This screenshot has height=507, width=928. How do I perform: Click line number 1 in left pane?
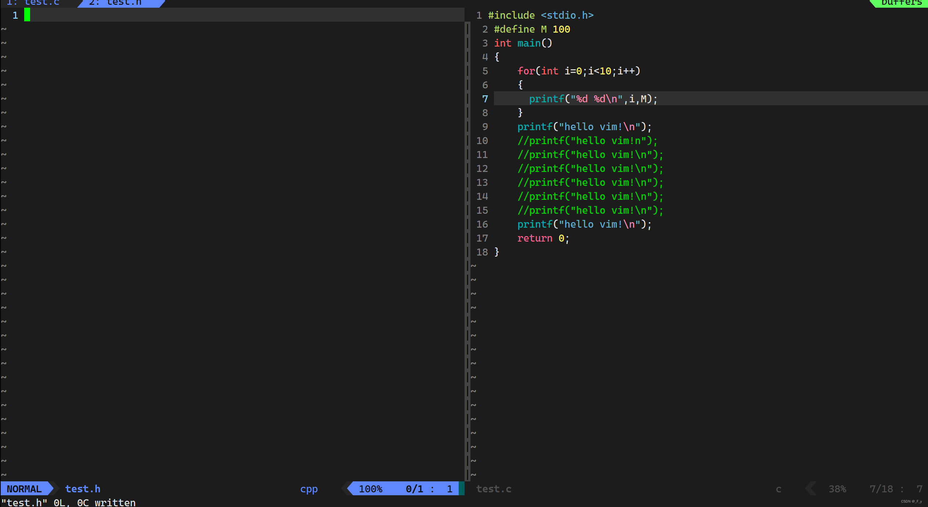pyautogui.click(x=15, y=15)
